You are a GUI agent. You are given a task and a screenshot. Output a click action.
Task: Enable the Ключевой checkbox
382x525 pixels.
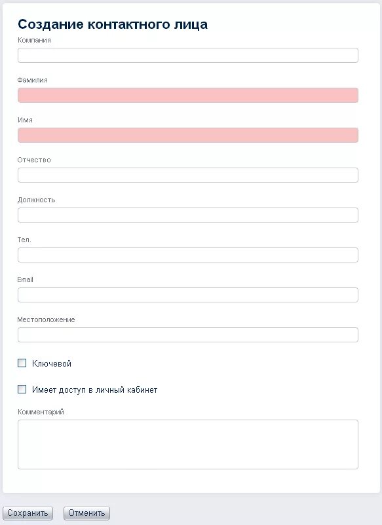click(22, 363)
